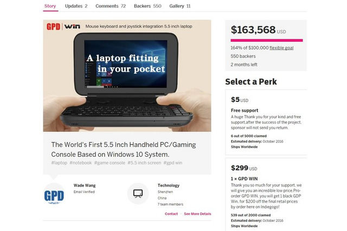Click the pink funding progress bar
Image resolution: width=347 pixels, height=231 pixels.
point(266,40)
